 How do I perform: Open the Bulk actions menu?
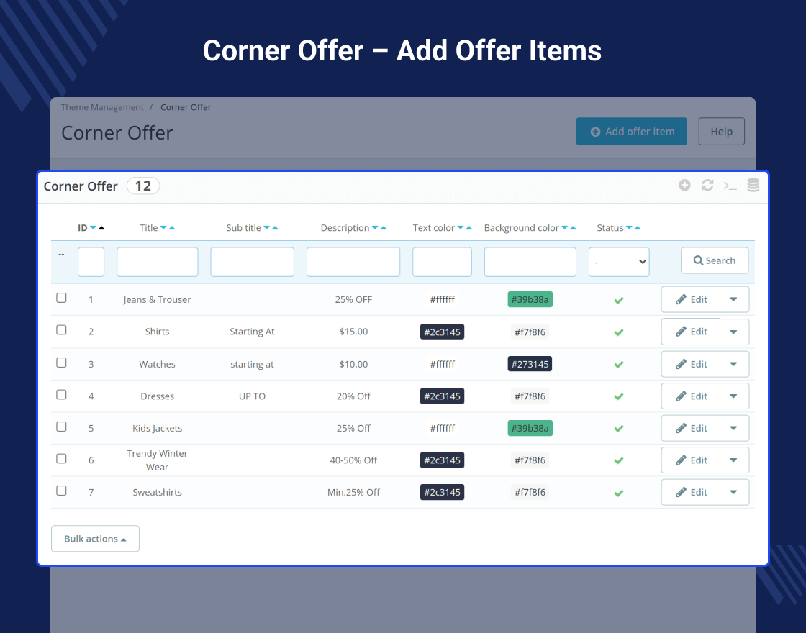click(x=95, y=539)
